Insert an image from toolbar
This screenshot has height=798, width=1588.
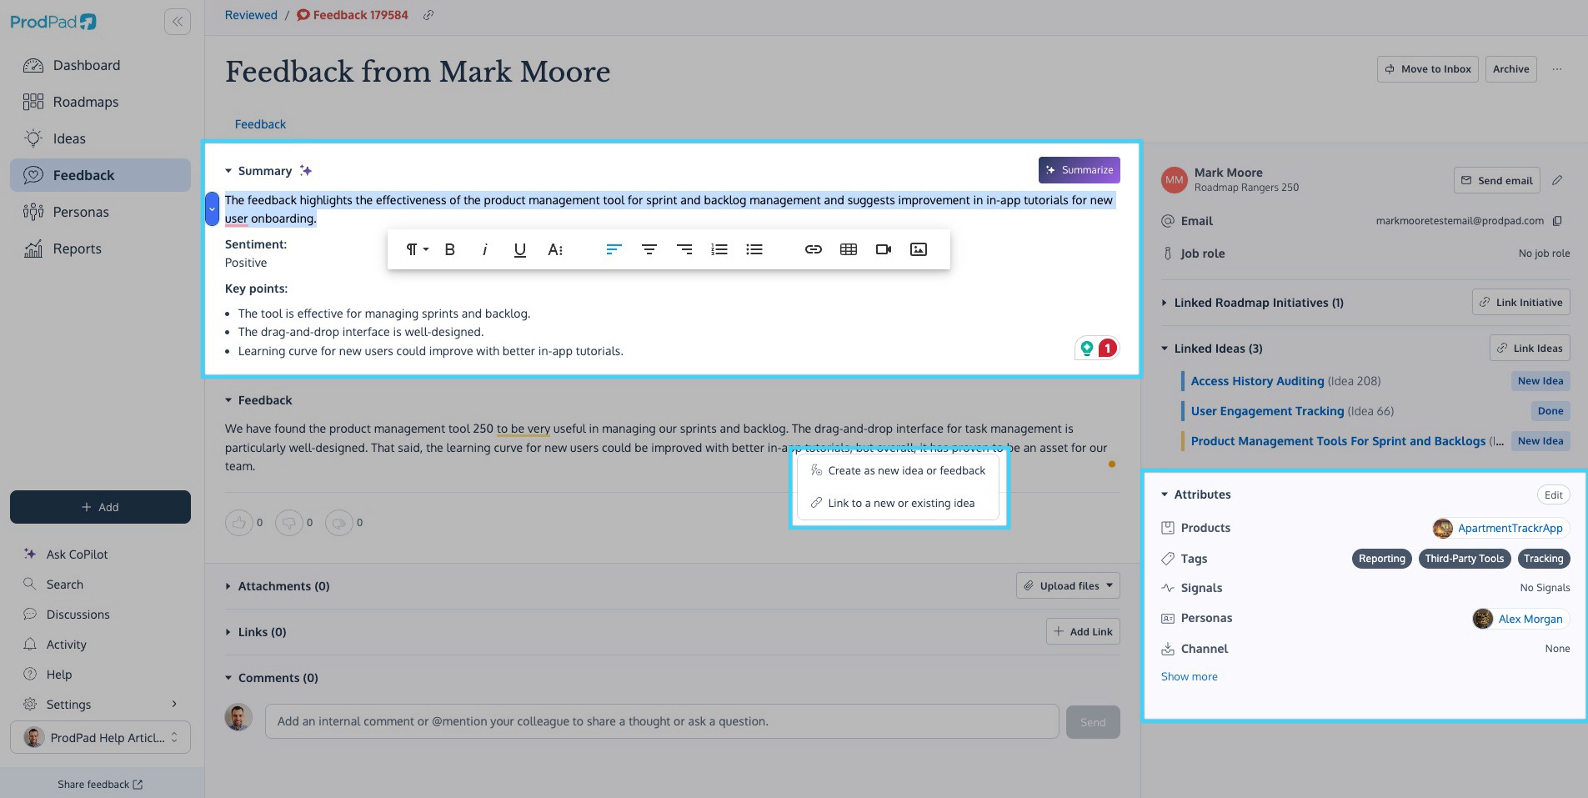(x=919, y=249)
